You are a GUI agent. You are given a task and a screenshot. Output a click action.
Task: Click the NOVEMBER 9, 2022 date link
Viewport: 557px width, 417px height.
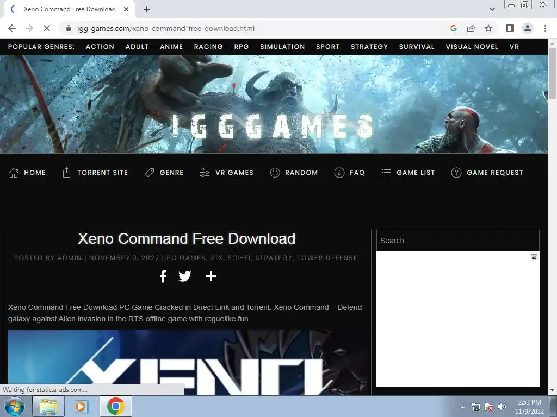pyautogui.click(x=124, y=258)
